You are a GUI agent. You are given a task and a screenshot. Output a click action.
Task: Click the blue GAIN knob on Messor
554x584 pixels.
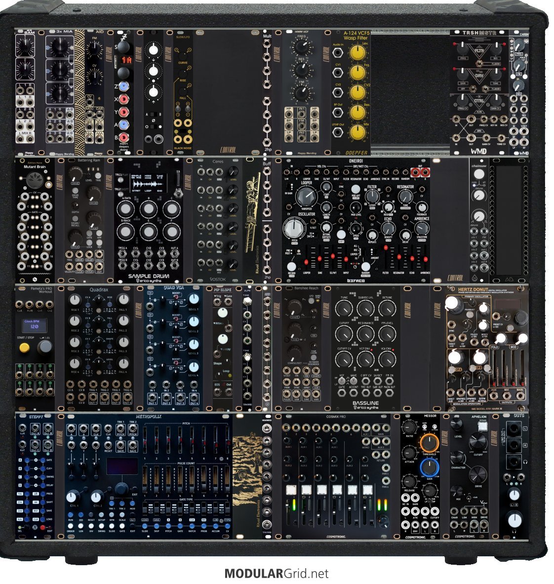(429, 467)
